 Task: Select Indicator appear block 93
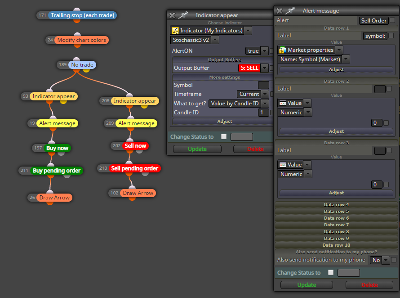point(53,96)
